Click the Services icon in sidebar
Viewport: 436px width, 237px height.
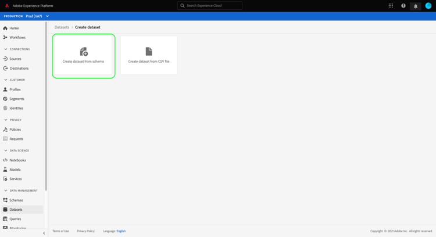[x=5, y=179]
